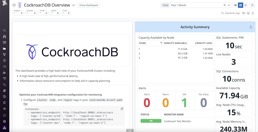This screenshot has height=132, width=258.
Task: Click the No Data count 0
Action: (x=203, y=103)
